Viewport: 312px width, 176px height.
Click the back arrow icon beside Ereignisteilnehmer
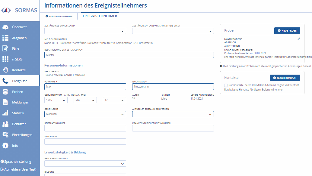pyautogui.click(x=47, y=16)
